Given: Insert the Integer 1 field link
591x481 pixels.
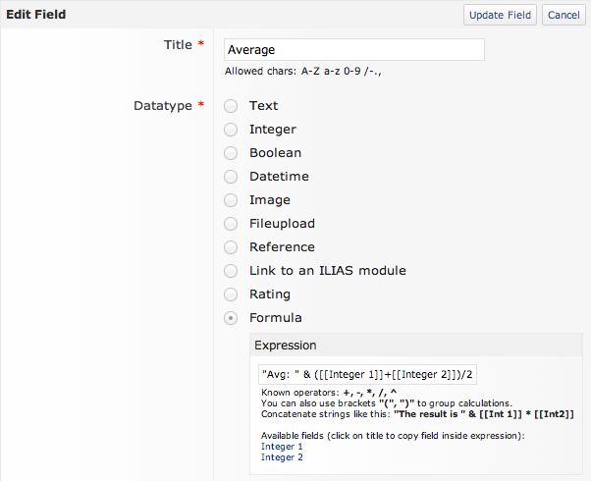Looking at the screenshot, I should (x=282, y=447).
